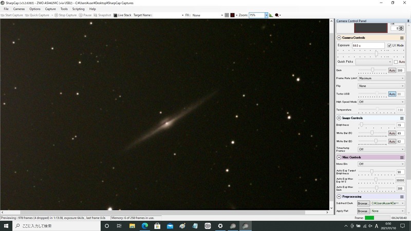Click the Exposure slider handle
The height and width of the screenshot is (231, 411).
377,54
